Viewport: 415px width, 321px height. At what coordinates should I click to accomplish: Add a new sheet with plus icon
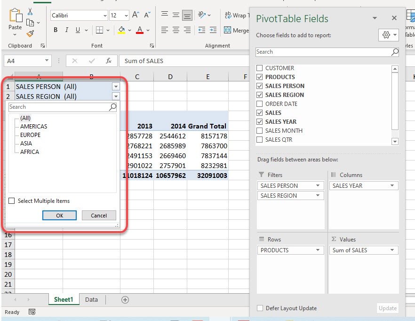(x=125, y=299)
